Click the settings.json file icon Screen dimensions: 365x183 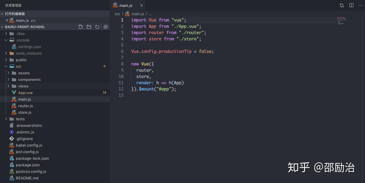coord(14,47)
